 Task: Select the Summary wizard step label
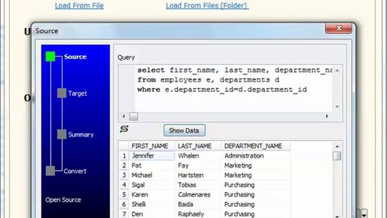pyautogui.click(x=80, y=134)
